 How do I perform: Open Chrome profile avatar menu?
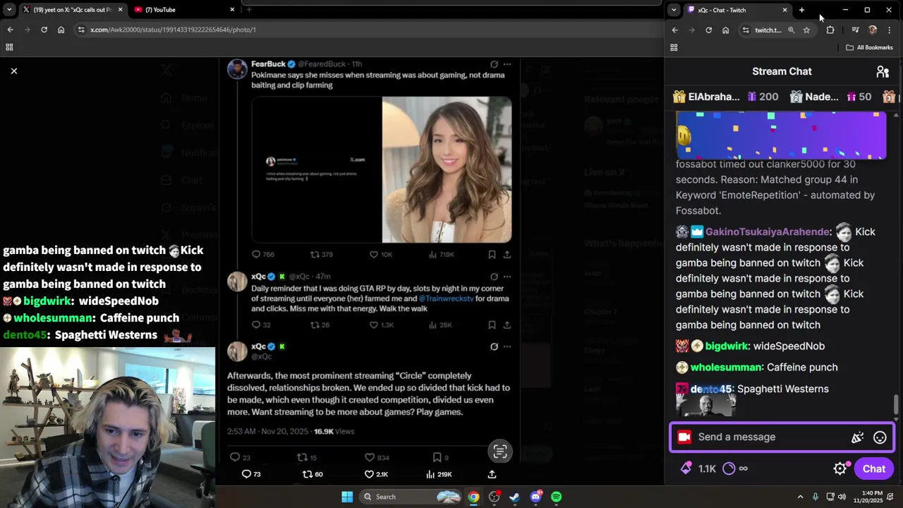coord(873,30)
